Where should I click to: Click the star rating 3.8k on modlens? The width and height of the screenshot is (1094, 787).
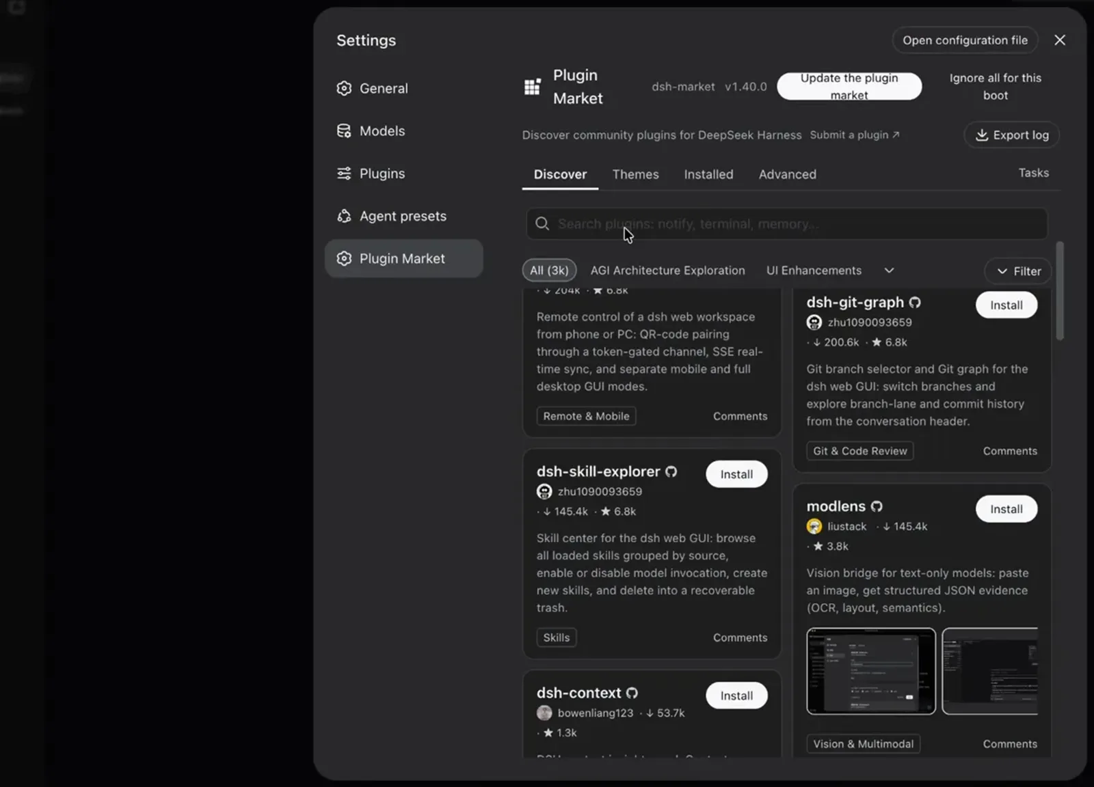pos(831,547)
